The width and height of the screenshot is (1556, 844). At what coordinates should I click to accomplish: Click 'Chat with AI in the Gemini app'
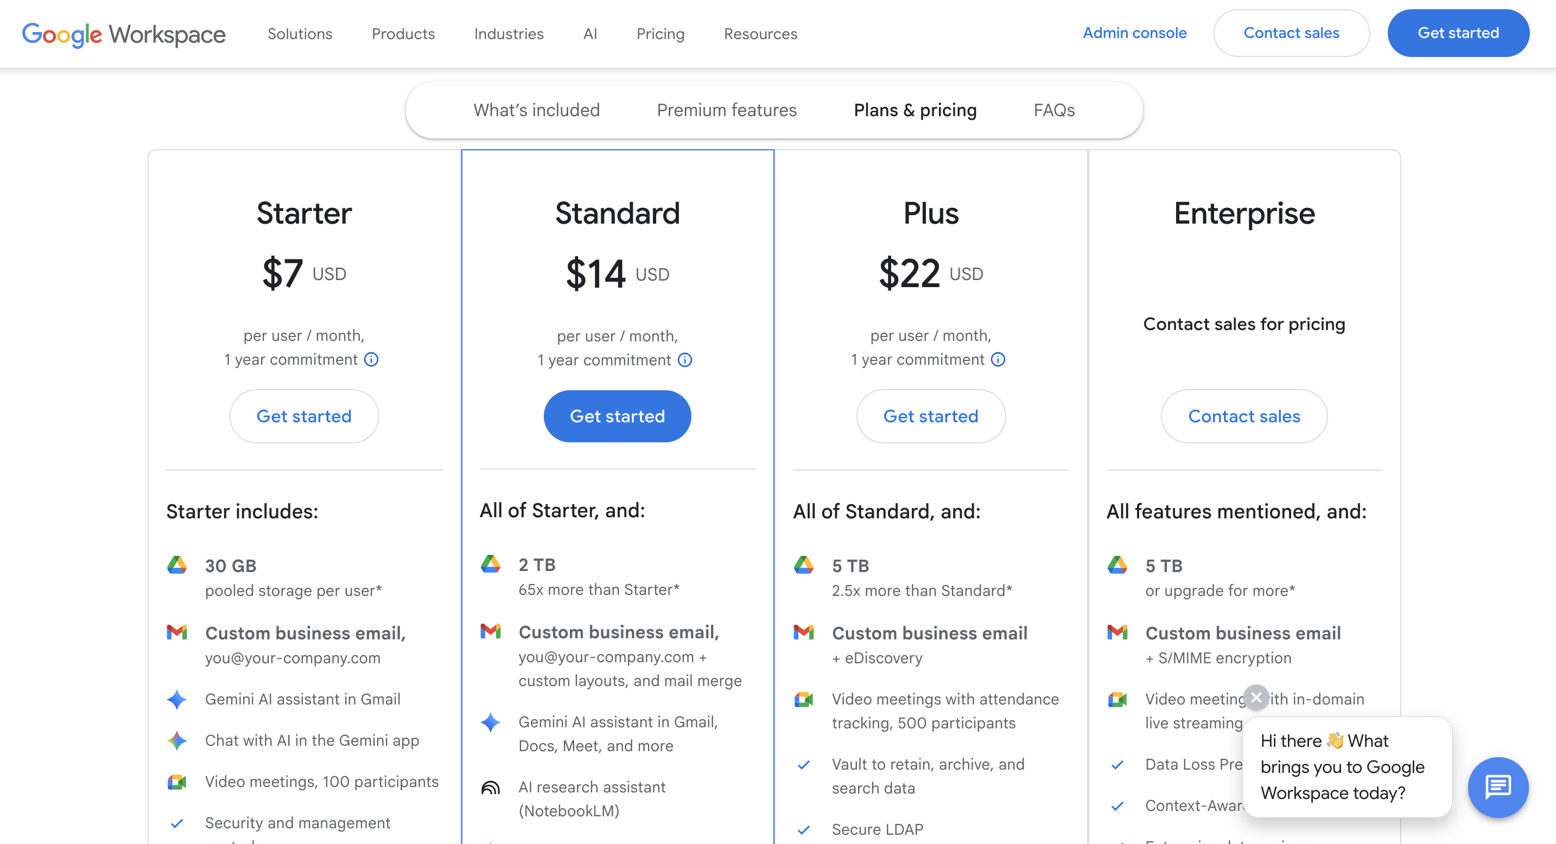coord(312,741)
